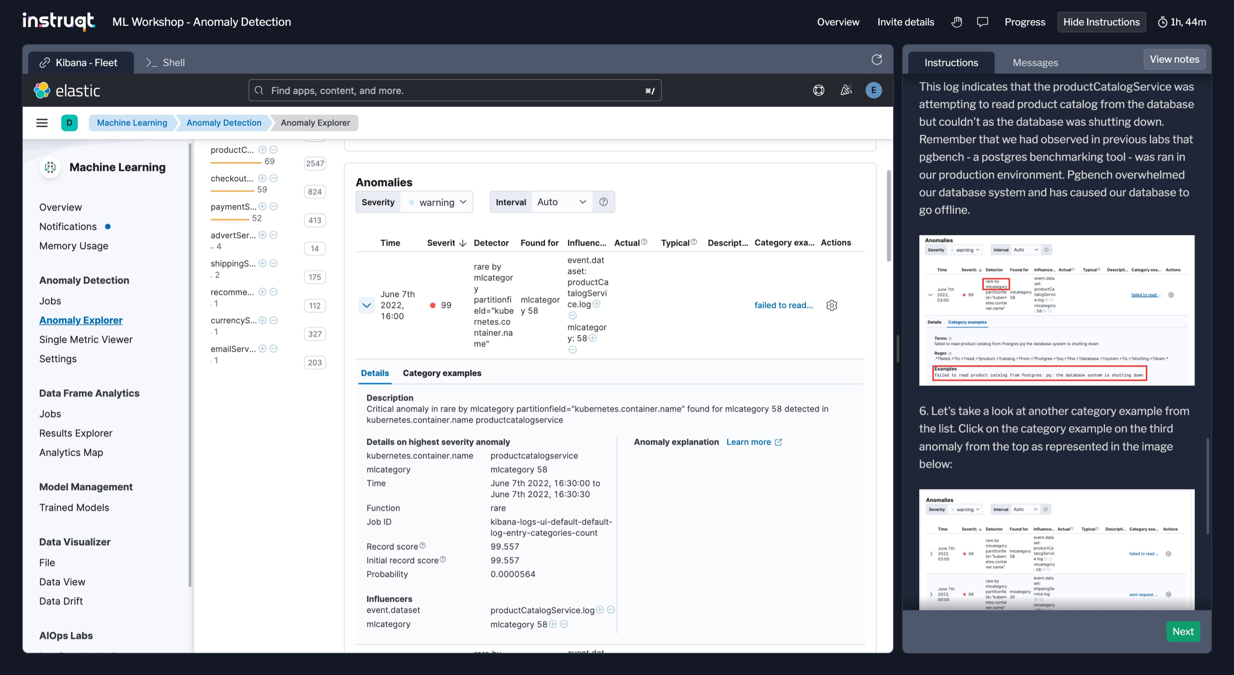
Task: Sort by the Severity column arrow
Action: point(463,243)
